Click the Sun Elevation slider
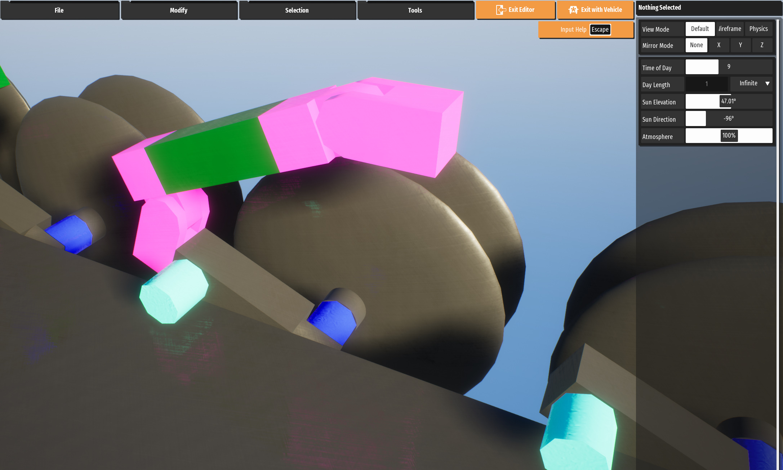Image resolution: width=783 pixels, height=470 pixels. point(729,102)
